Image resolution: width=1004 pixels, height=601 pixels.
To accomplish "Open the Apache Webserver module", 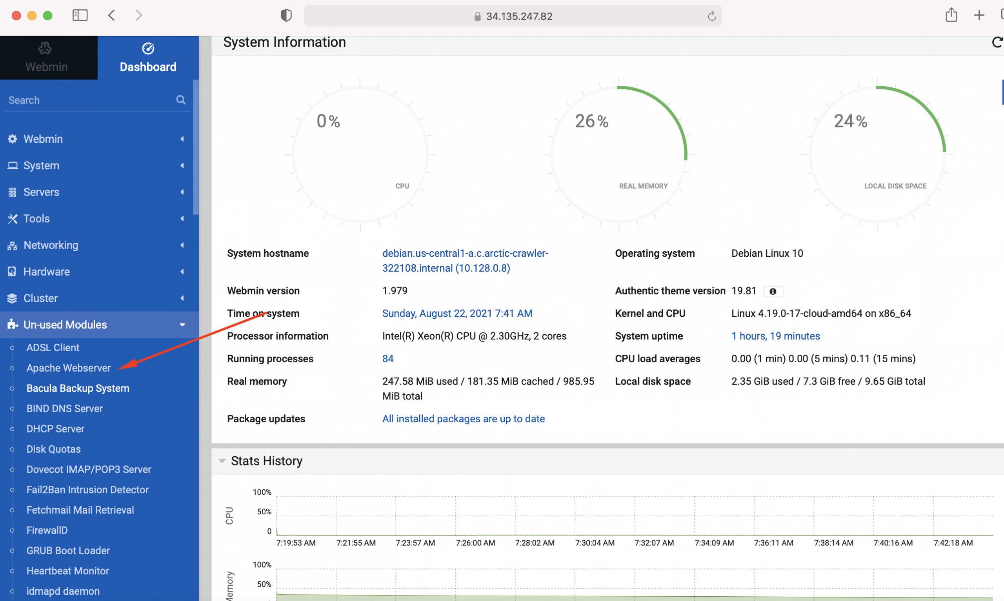I will [69, 368].
